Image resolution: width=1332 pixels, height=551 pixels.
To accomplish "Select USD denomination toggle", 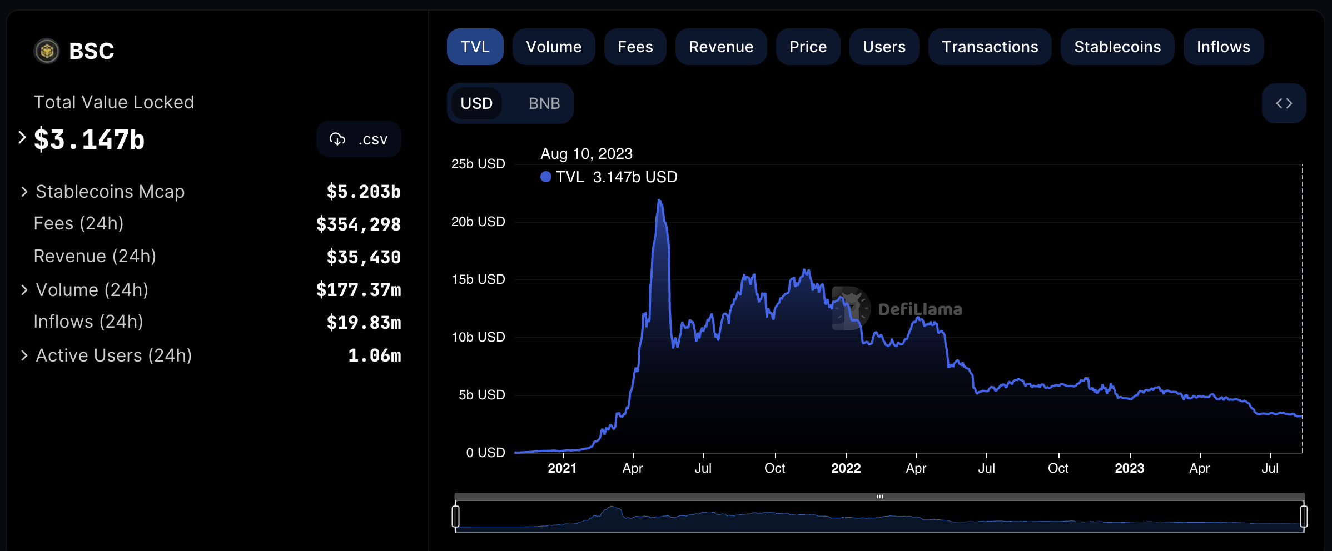I will (x=476, y=103).
